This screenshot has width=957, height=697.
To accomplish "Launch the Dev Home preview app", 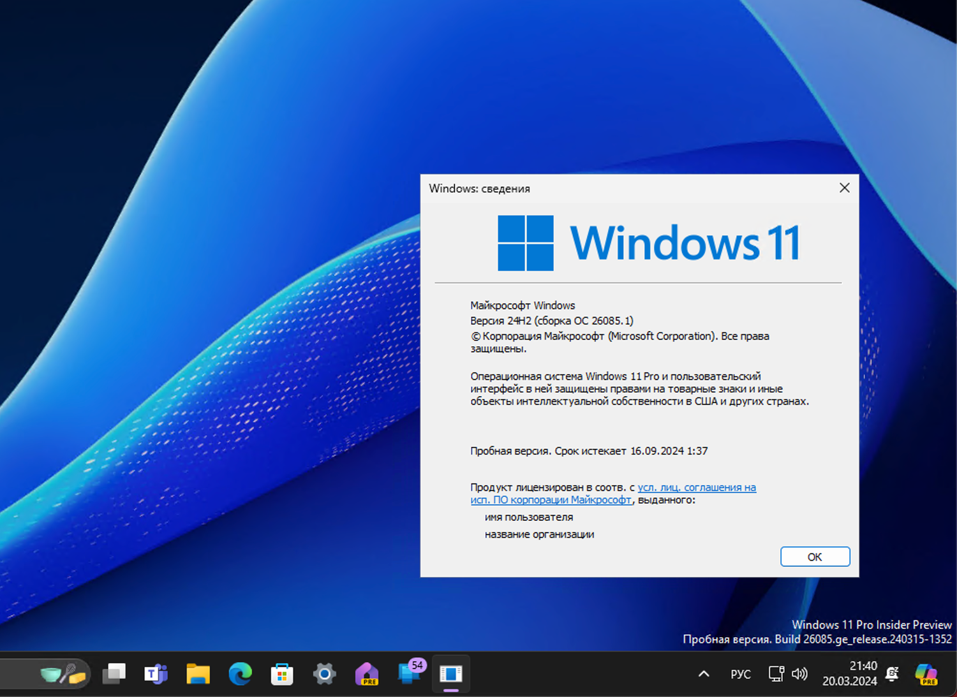I will tap(367, 674).
